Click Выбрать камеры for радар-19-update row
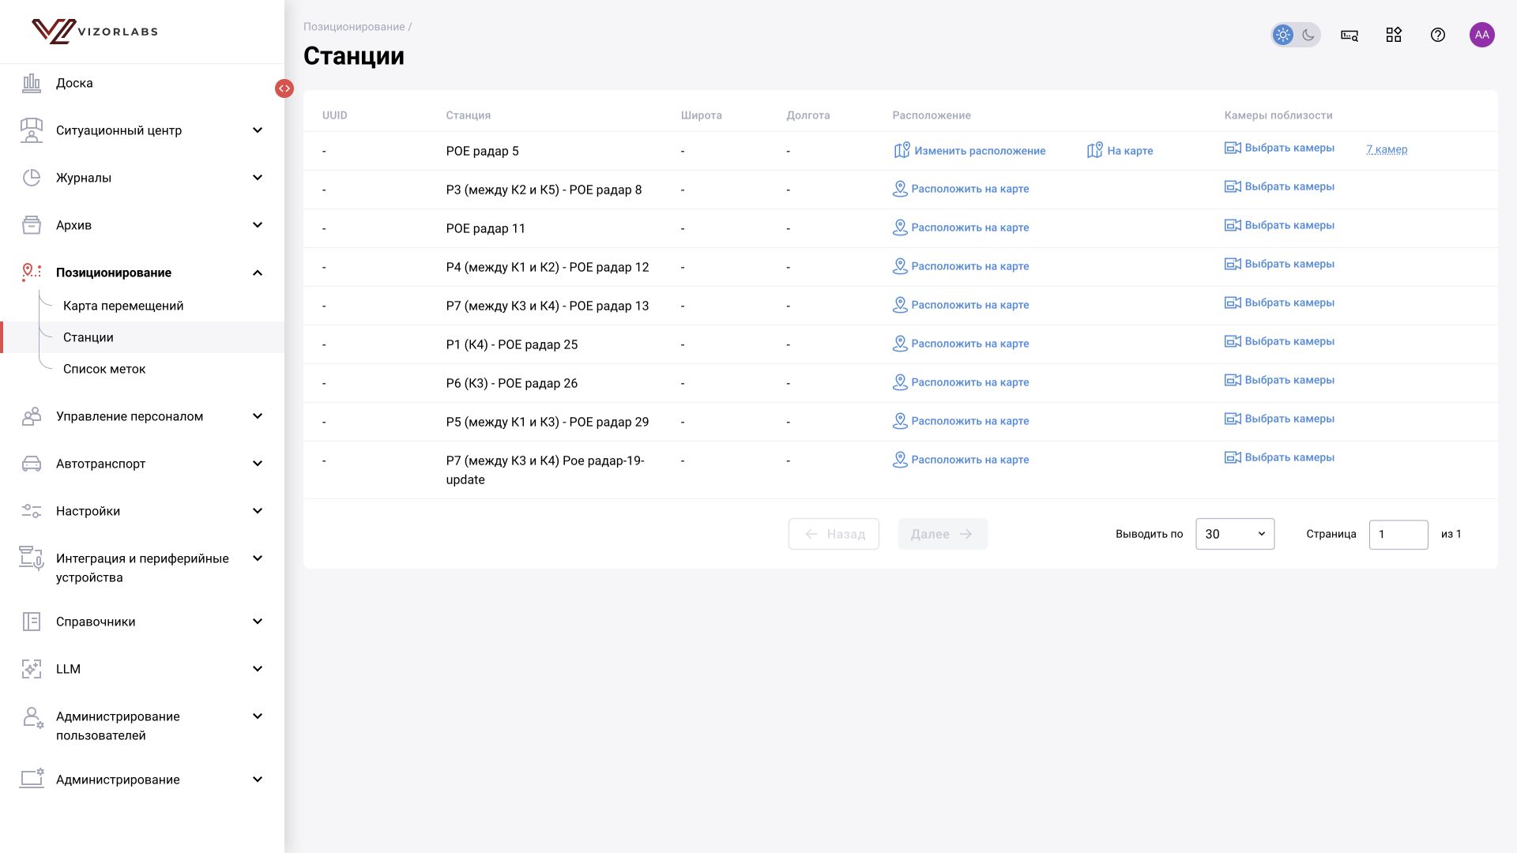1517x853 pixels. [x=1279, y=457]
